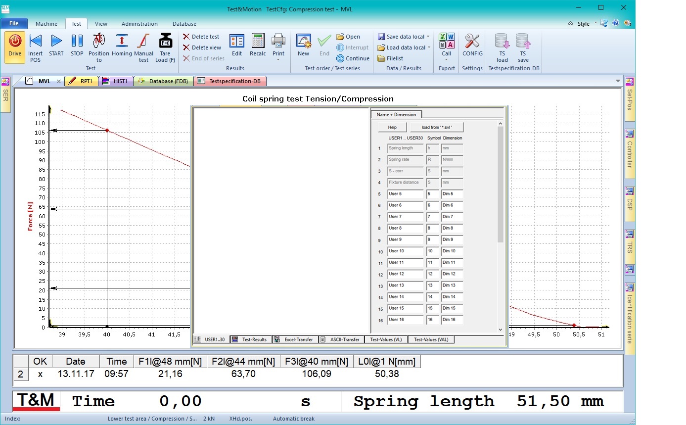Click the help question mark icon
The width and height of the screenshot is (686, 425).
pyautogui.click(x=616, y=23)
